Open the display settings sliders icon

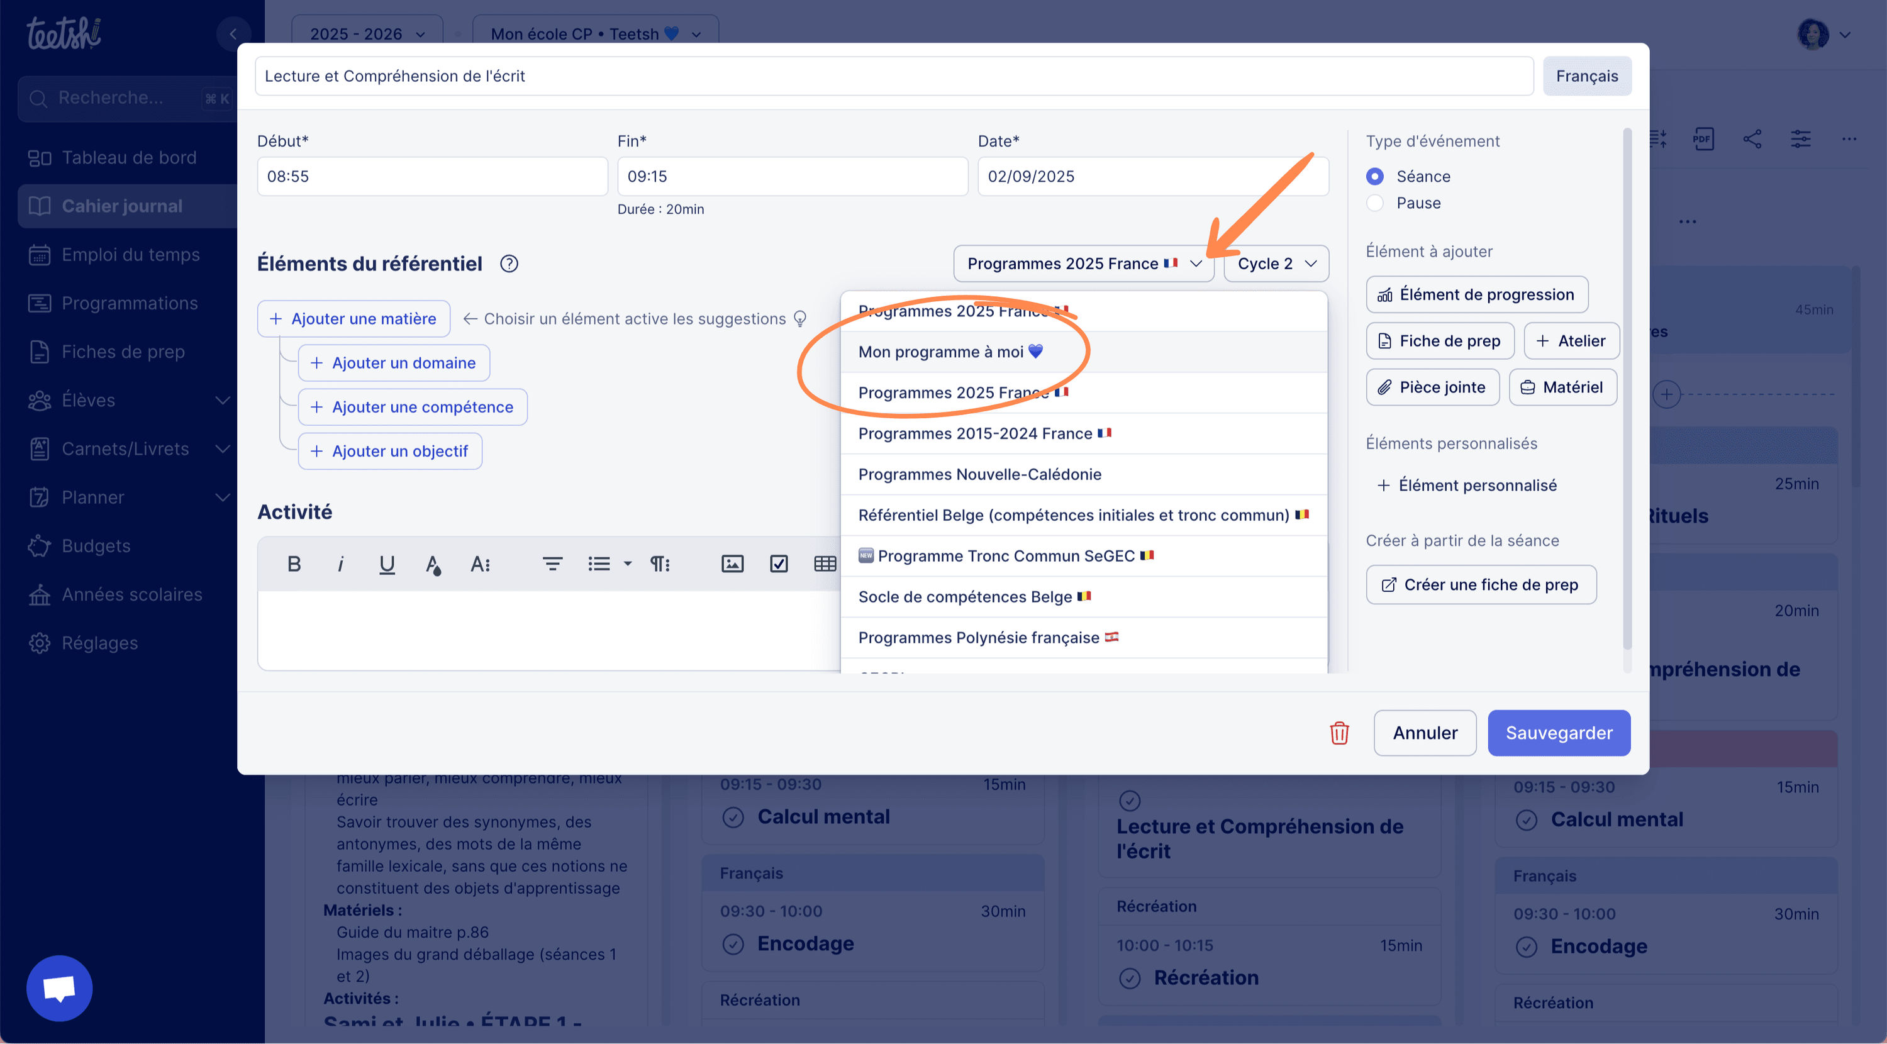pos(1801,139)
